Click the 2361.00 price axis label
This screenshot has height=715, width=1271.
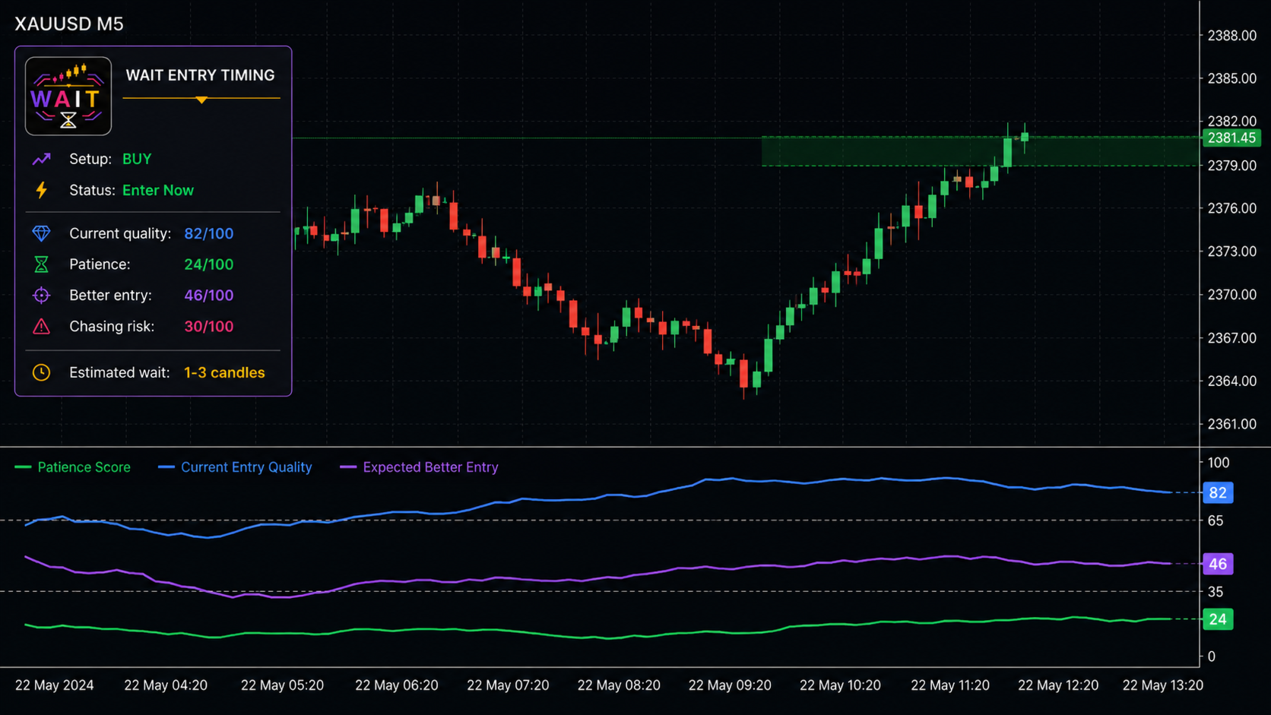(1232, 424)
